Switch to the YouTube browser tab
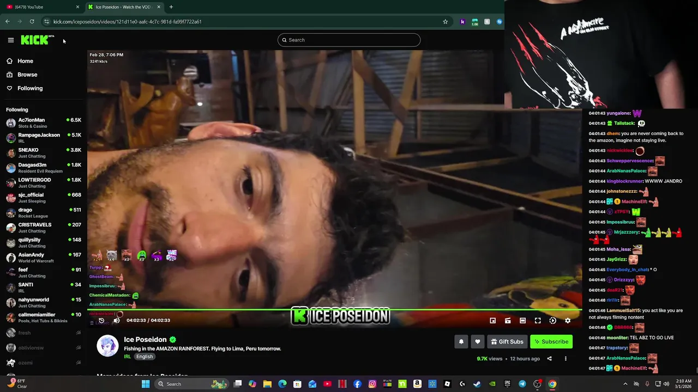This screenshot has height=392, width=698. tap(41, 7)
